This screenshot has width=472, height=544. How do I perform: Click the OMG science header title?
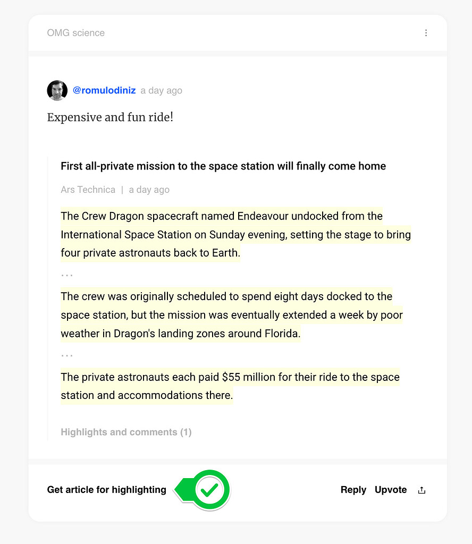point(75,32)
